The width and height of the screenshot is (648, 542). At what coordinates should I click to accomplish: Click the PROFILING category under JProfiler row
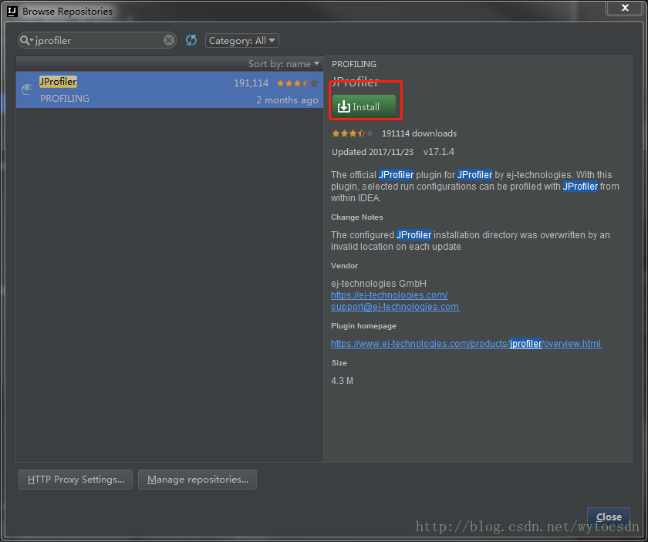(65, 99)
